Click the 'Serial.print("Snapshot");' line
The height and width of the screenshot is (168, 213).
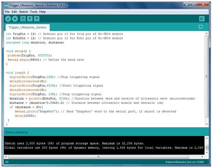click(95, 111)
